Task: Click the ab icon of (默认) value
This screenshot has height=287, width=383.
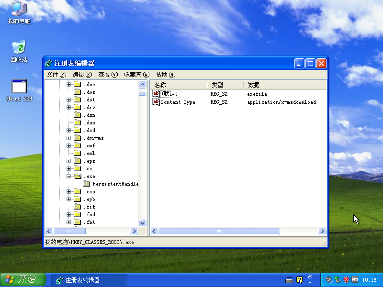Action: 156,94
